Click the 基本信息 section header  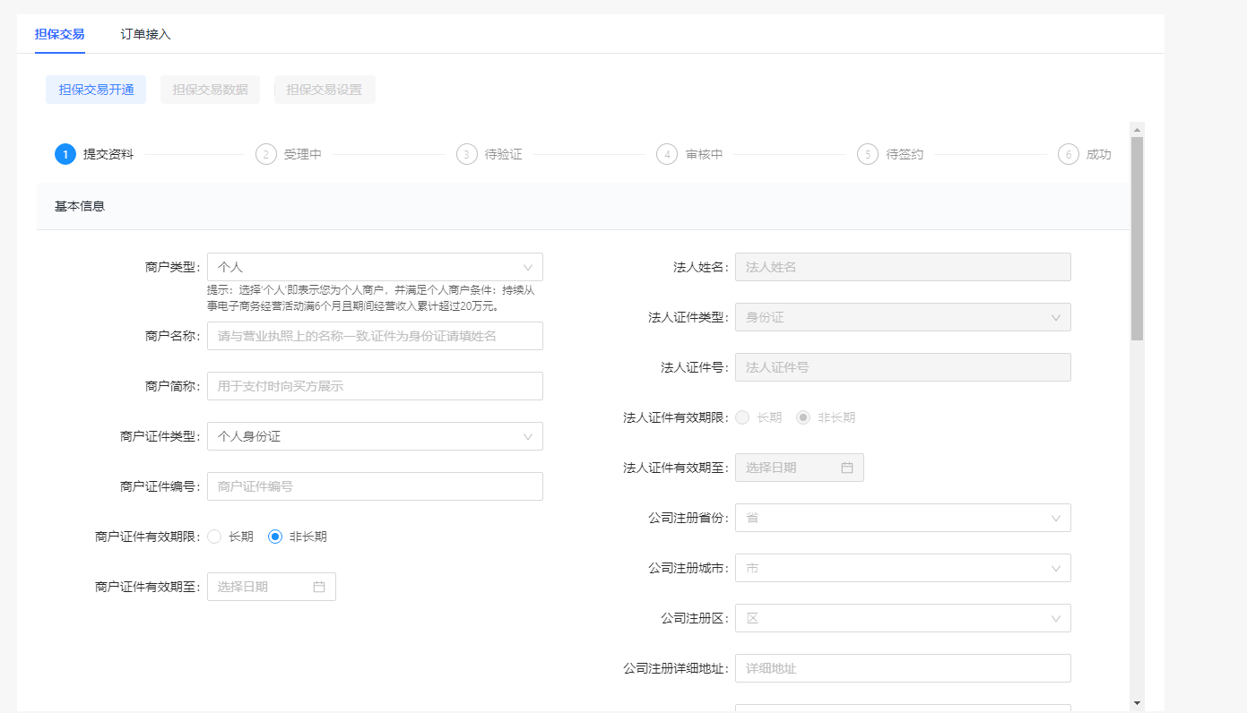[x=583, y=206]
